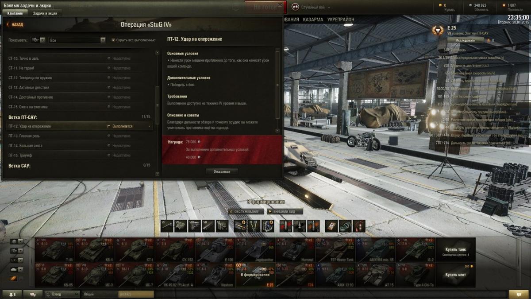Screen dimensions: 531x299
Task: Open the УКРЕПРАЙОН menu
Action: coord(340,20)
